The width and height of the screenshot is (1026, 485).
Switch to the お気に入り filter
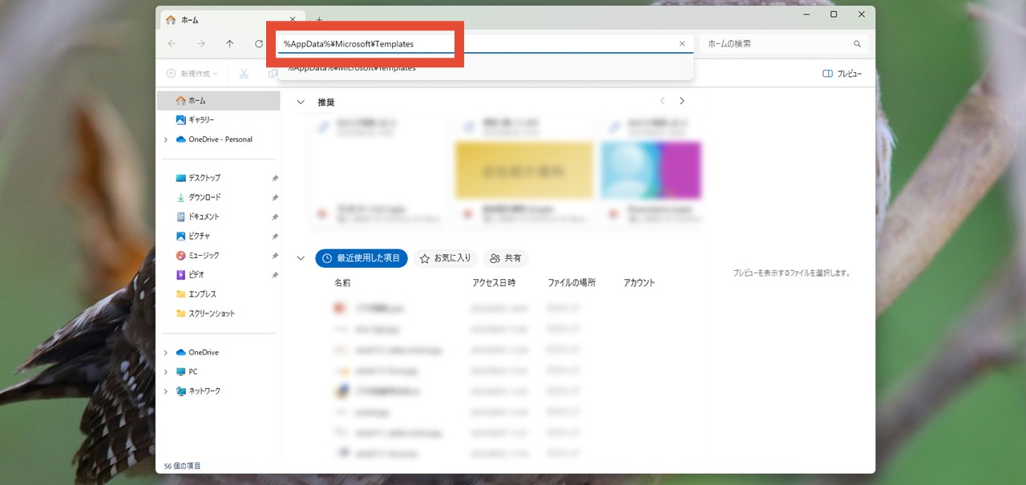coord(446,258)
